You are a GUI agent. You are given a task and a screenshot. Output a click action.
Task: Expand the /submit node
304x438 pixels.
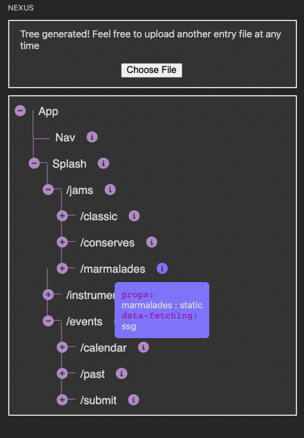click(62, 399)
